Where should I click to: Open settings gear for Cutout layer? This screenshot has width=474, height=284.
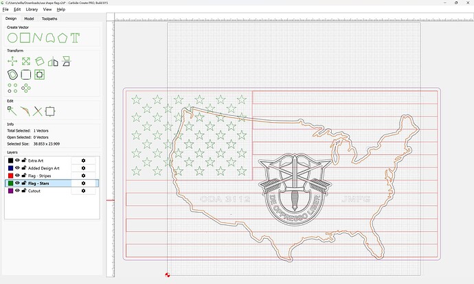click(83, 191)
